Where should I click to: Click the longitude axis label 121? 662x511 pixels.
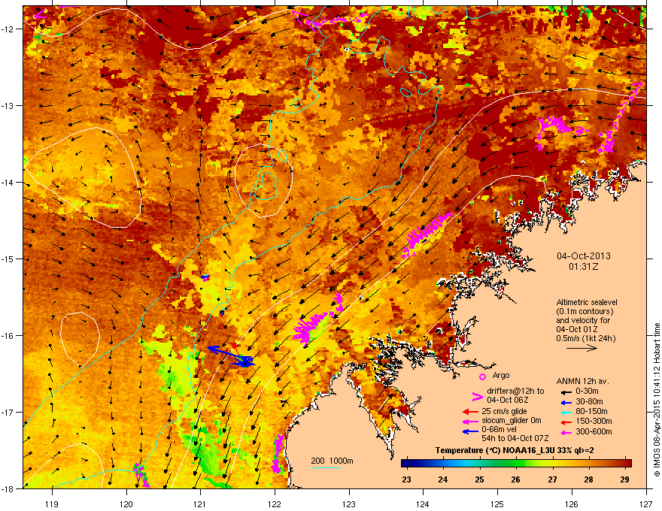[x=200, y=503]
